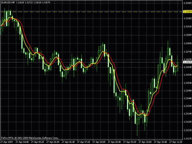Image resolution: width=192 pixels, height=144 pixels.
Task: Click the 1.31440 price axis label
Action: pos(188,98)
